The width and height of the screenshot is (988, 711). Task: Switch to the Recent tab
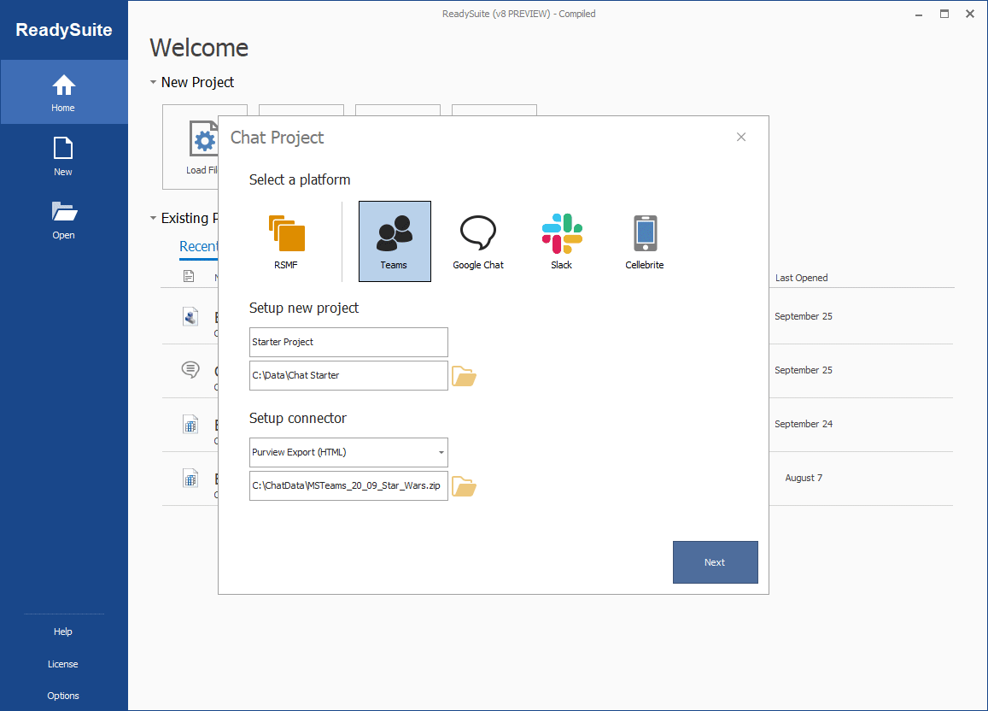198,246
